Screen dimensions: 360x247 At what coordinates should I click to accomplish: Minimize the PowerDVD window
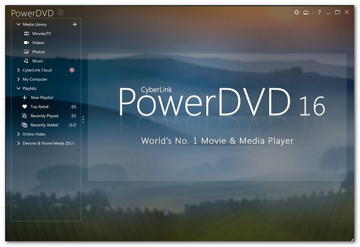(328, 13)
